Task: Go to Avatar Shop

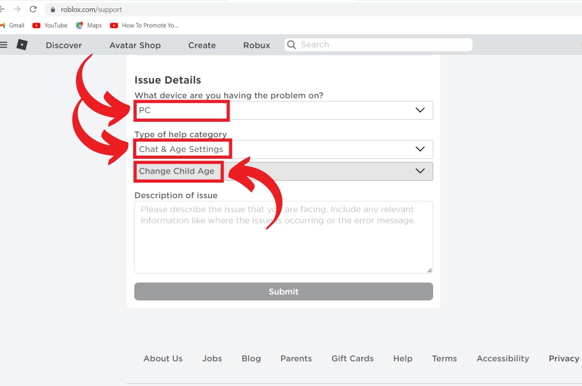Action: pos(135,45)
